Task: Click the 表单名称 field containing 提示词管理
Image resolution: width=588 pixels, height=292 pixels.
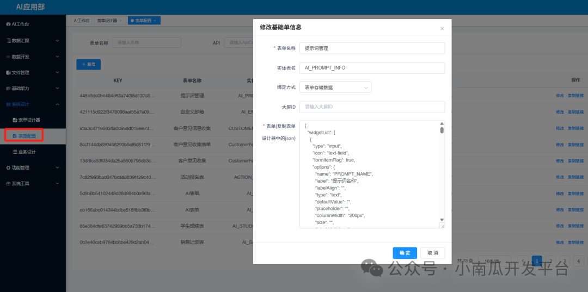Action: [x=372, y=48]
